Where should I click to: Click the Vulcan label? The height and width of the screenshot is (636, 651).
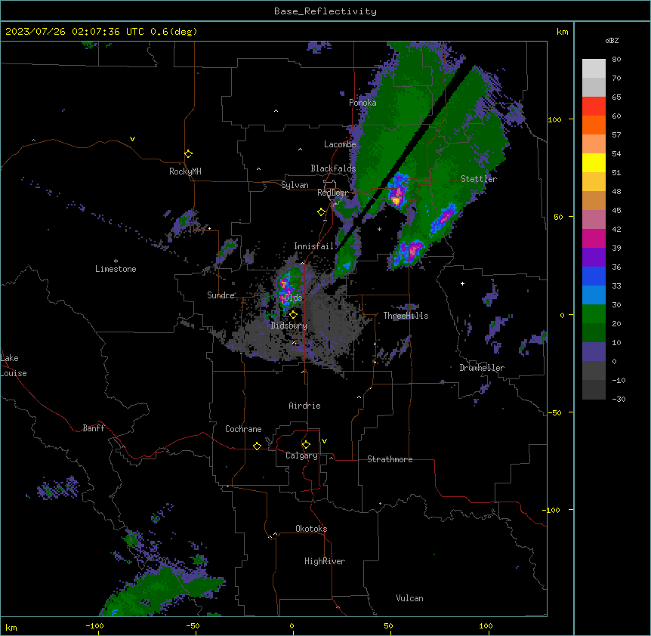410,598
